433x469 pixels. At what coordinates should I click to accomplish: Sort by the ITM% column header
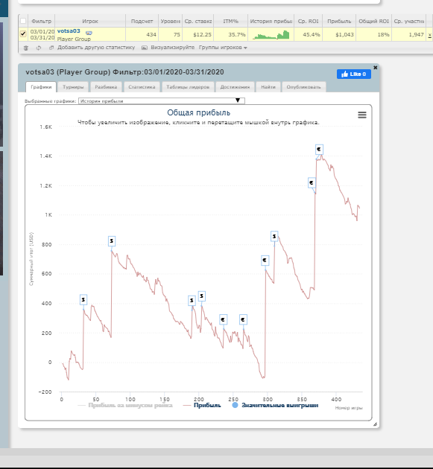click(230, 22)
